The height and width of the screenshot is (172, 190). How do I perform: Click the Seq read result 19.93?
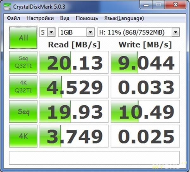pyautogui.click(x=74, y=111)
